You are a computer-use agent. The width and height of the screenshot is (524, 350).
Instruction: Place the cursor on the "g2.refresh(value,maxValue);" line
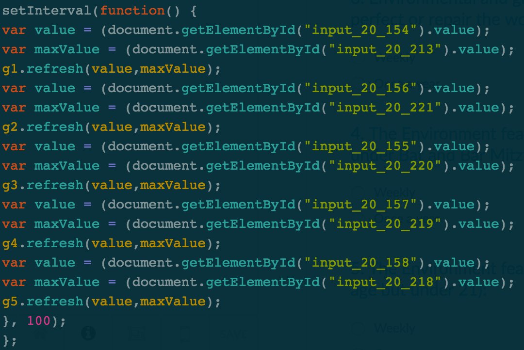(x=111, y=127)
